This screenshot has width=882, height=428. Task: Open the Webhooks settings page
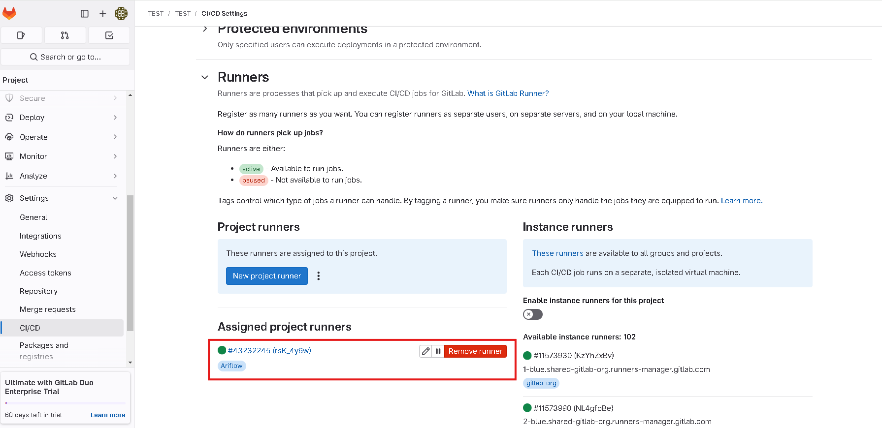(38, 254)
